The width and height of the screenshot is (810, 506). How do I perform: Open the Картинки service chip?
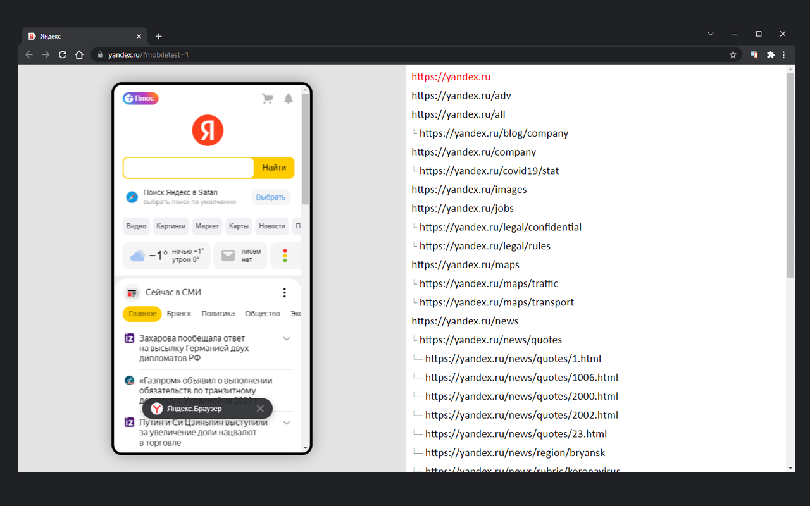click(x=171, y=226)
